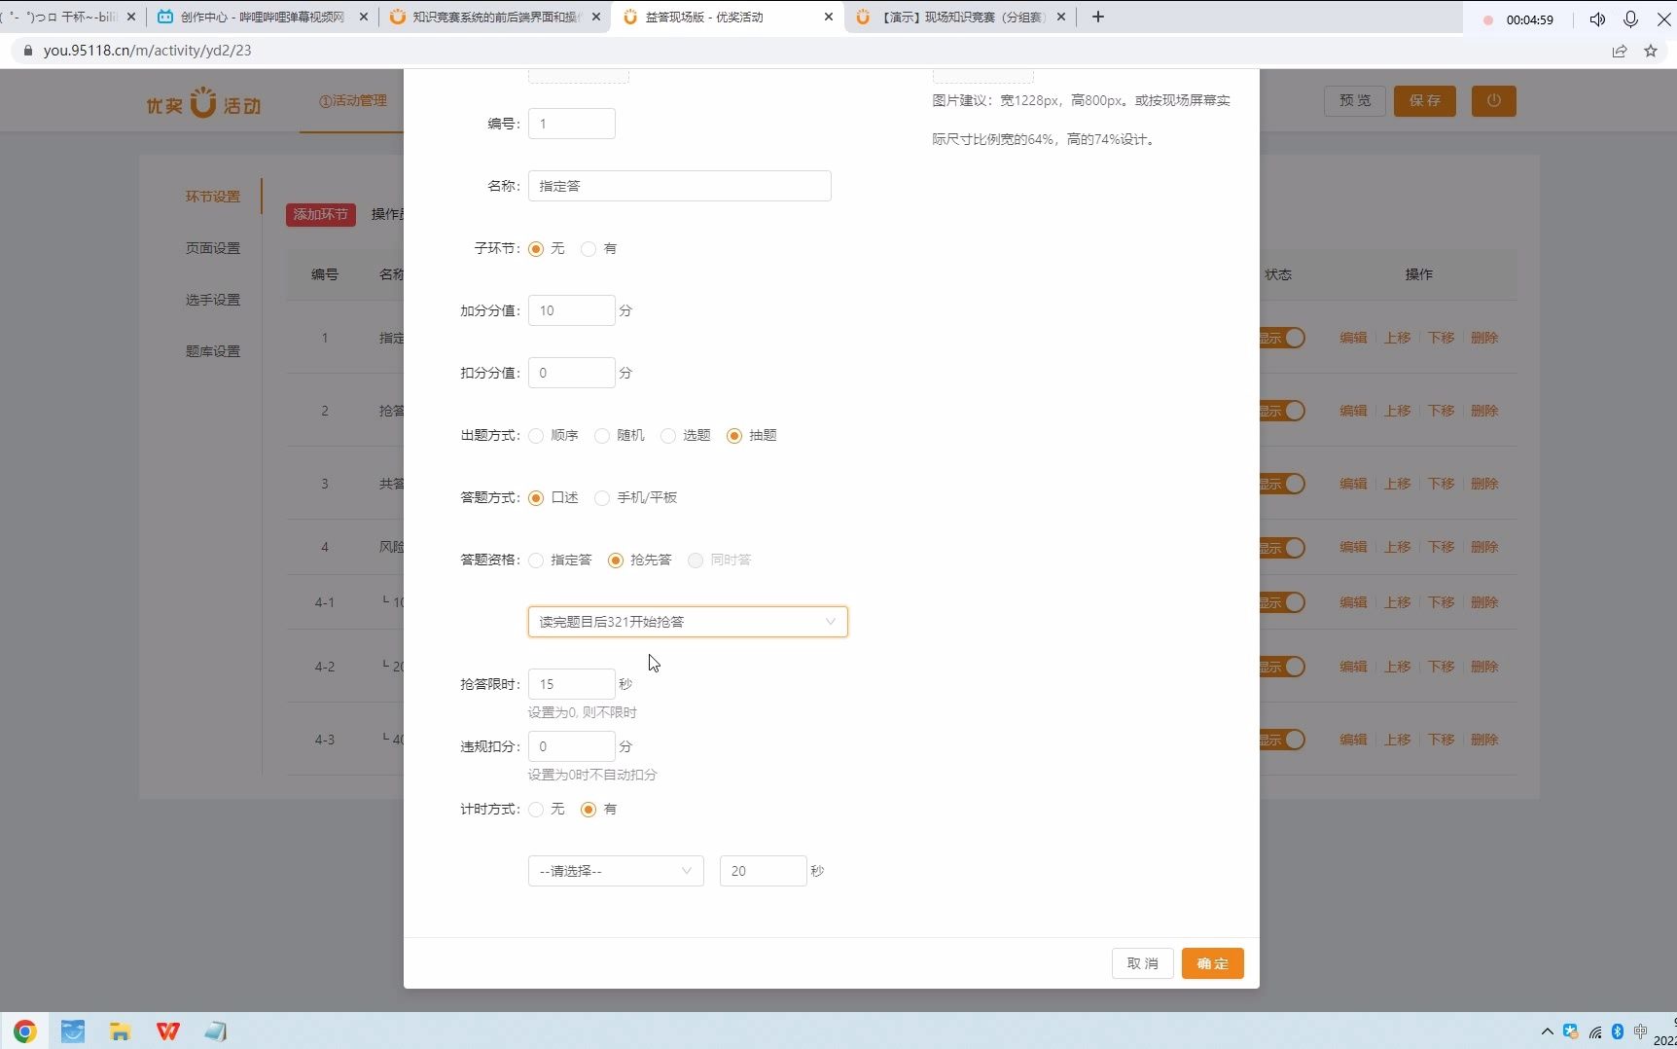Click the speaker icon in recording bar
The width and height of the screenshot is (1677, 1049).
1597,19
